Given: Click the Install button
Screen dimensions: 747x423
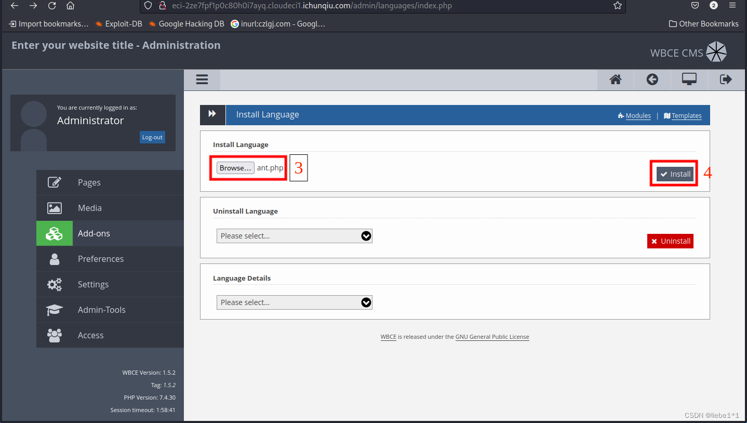Looking at the screenshot, I should tap(675, 174).
